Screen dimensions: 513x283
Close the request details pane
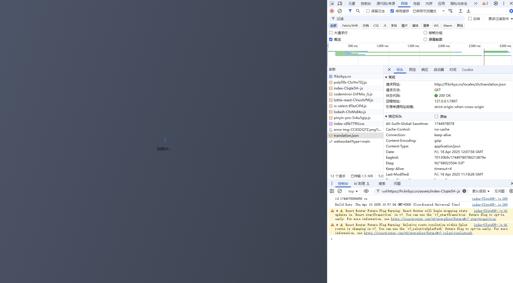[389, 69]
